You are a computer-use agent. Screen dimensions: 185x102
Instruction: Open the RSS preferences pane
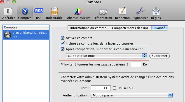coord(39,13)
